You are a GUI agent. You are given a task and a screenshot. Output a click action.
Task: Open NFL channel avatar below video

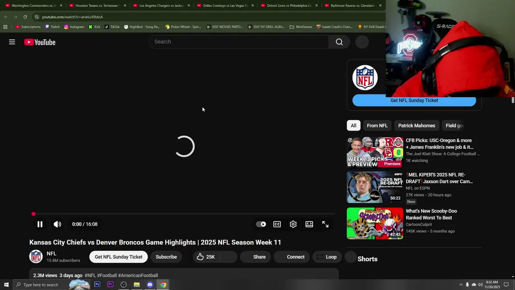[36, 257]
